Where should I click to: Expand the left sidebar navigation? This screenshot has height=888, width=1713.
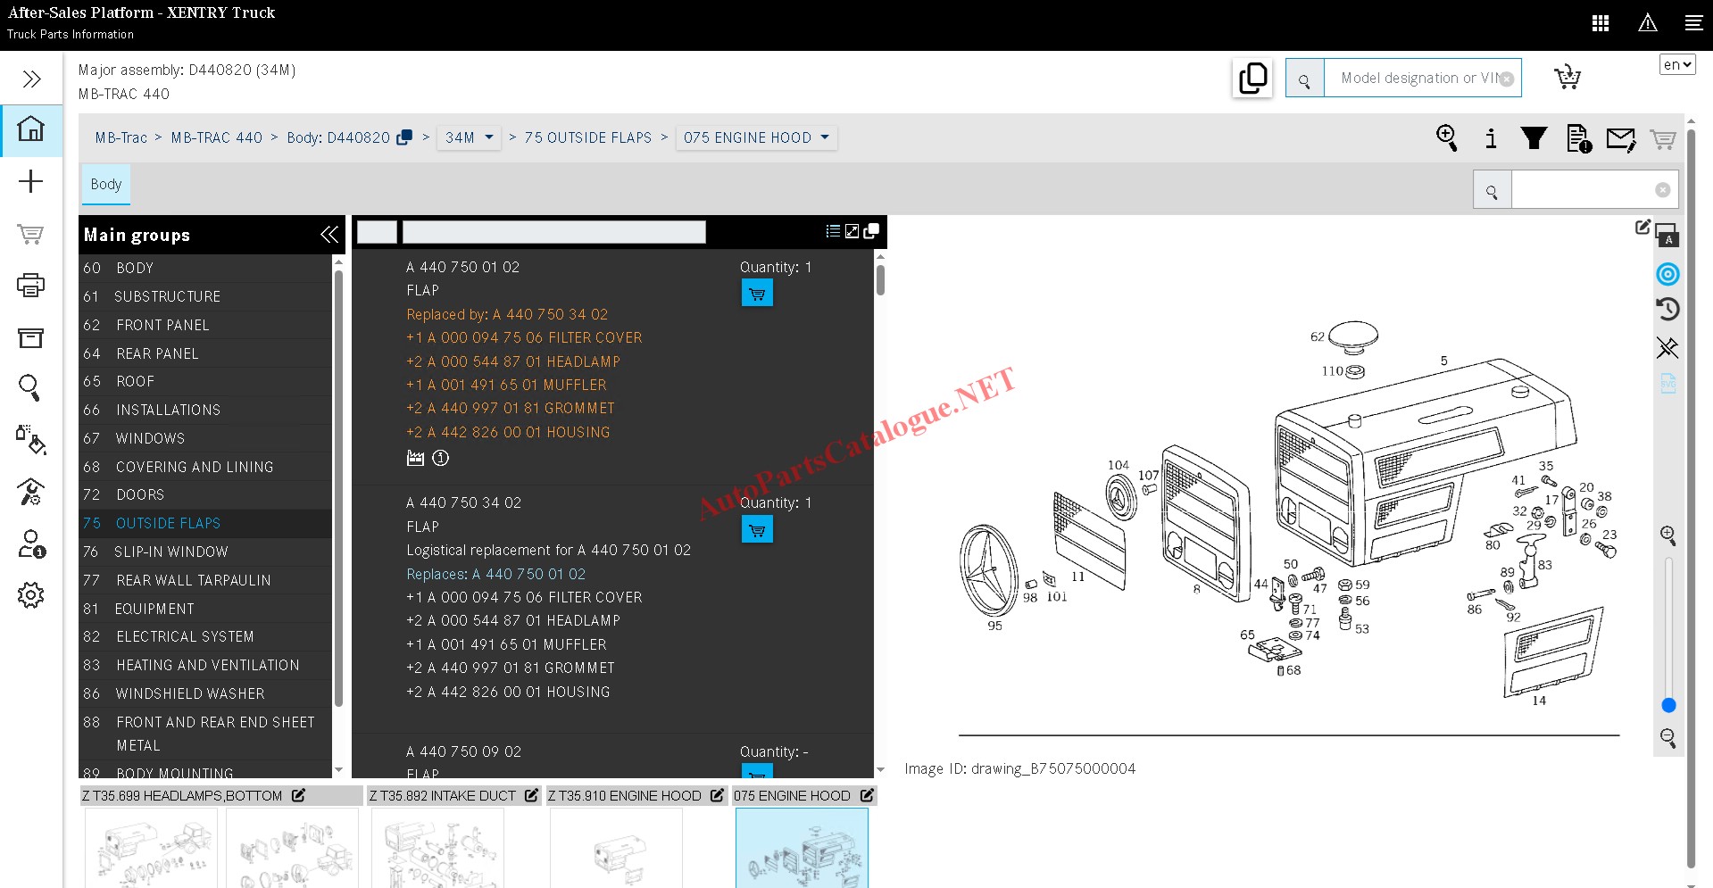(x=31, y=79)
